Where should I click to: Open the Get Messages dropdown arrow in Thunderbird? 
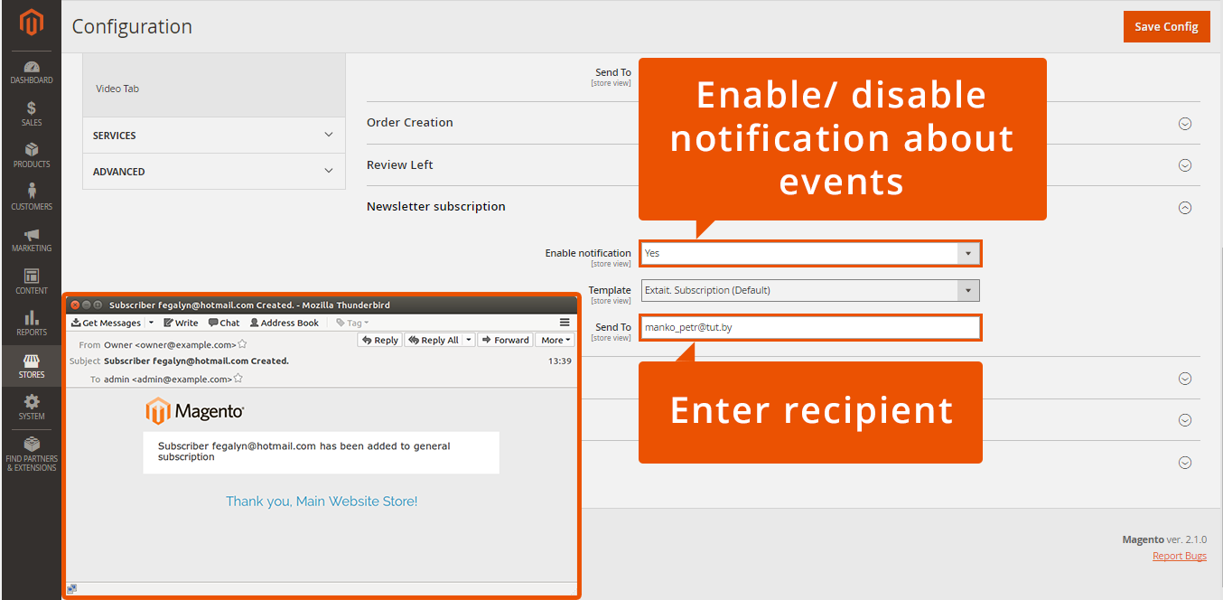coord(151,323)
